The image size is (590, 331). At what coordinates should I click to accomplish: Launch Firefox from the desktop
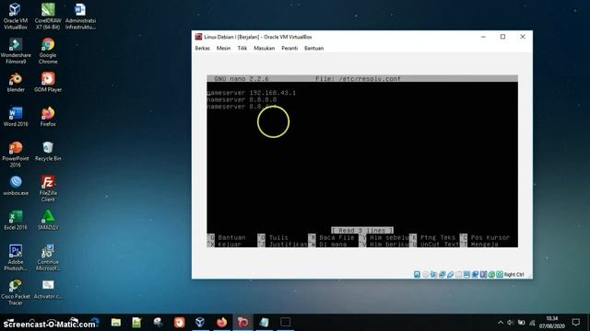click(x=48, y=117)
